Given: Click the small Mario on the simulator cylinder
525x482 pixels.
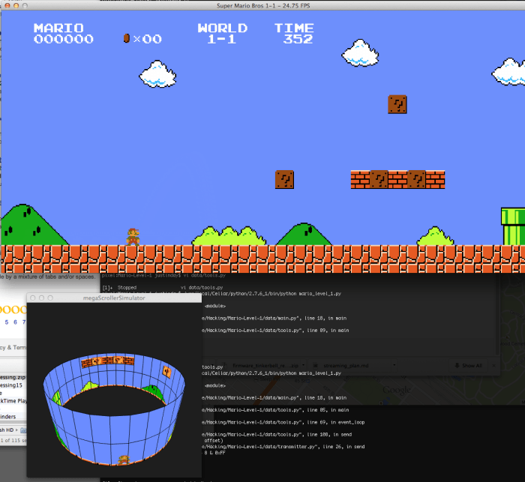Looking at the screenshot, I should (x=123, y=459).
